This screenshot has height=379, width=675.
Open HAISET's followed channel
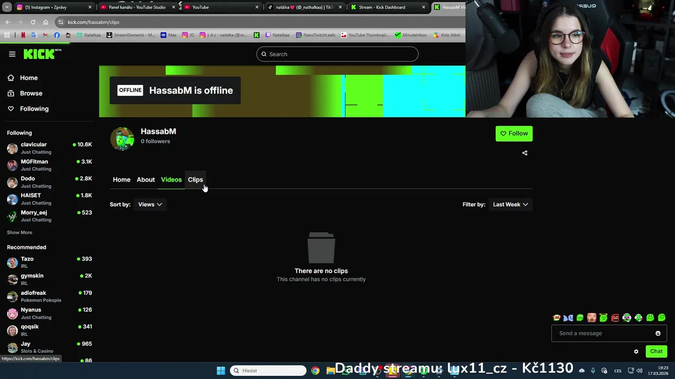point(49,199)
